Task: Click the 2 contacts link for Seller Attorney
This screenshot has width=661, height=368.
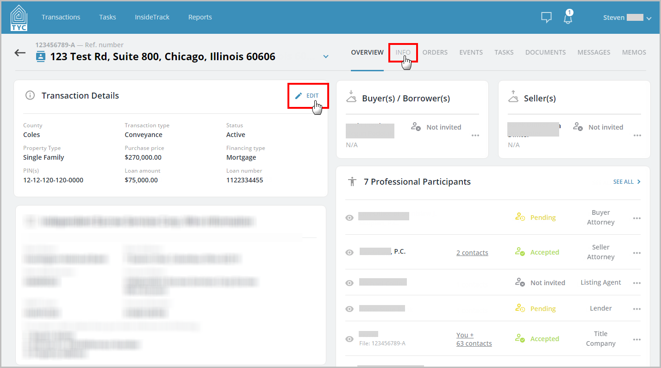Action: (472, 252)
